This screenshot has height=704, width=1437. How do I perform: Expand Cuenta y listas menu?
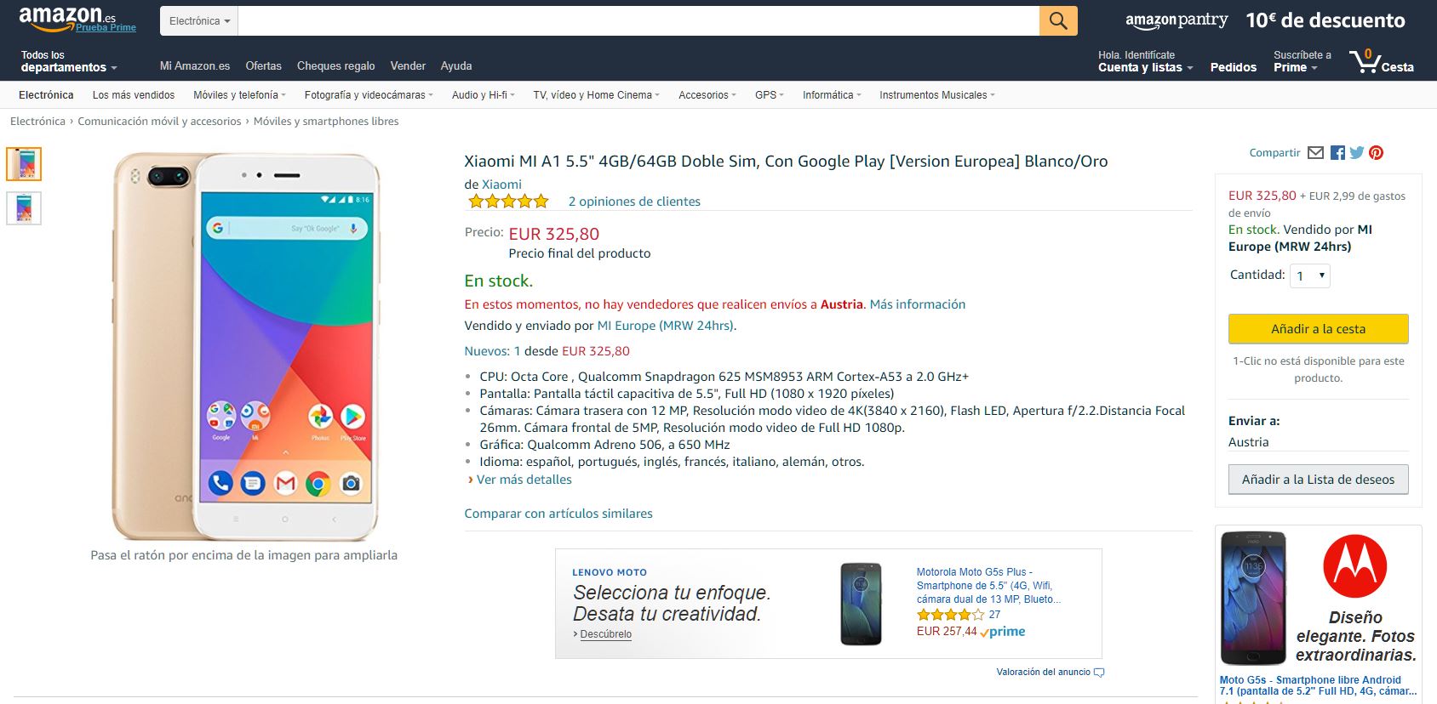(1145, 67)
